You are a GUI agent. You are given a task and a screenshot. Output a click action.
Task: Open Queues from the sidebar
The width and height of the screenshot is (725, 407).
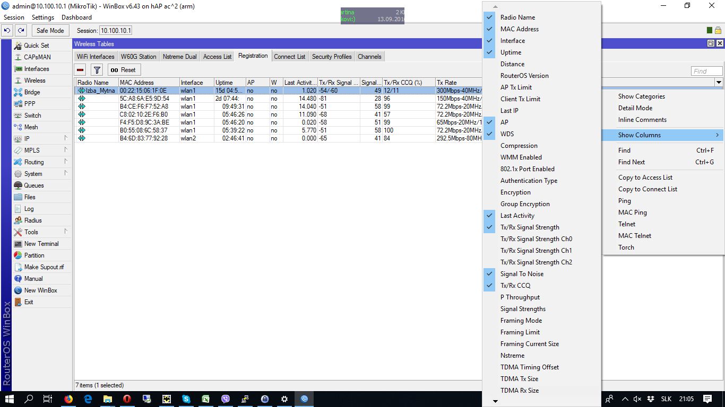pyautogui.click(x=42, y=185)
